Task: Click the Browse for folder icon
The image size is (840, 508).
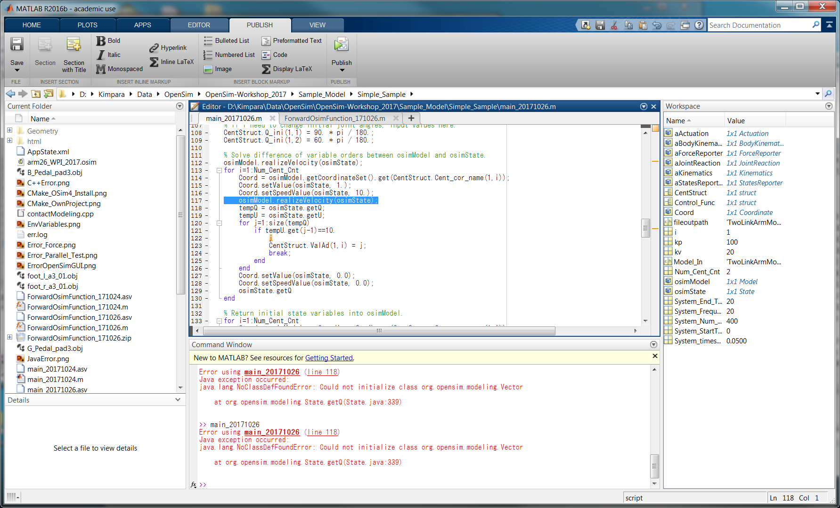Action: pyautogui.click(x=48, y=94)
